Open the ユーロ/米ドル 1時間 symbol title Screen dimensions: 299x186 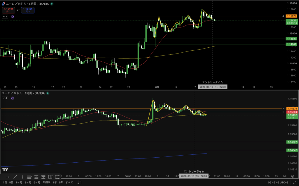23,93
